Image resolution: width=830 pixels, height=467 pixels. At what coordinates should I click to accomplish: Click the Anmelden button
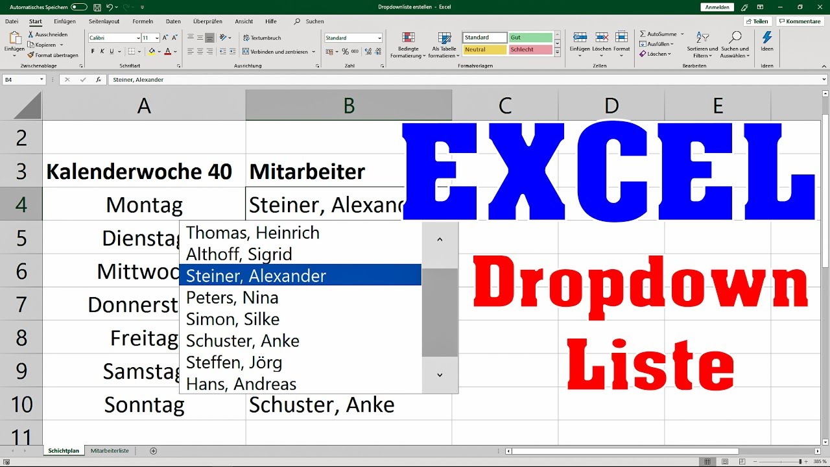(x=717, y=7)
